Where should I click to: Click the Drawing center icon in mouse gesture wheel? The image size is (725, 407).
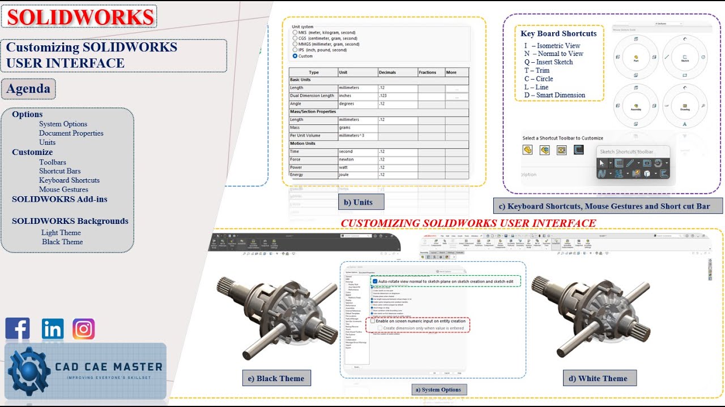(x=685, y=106)
